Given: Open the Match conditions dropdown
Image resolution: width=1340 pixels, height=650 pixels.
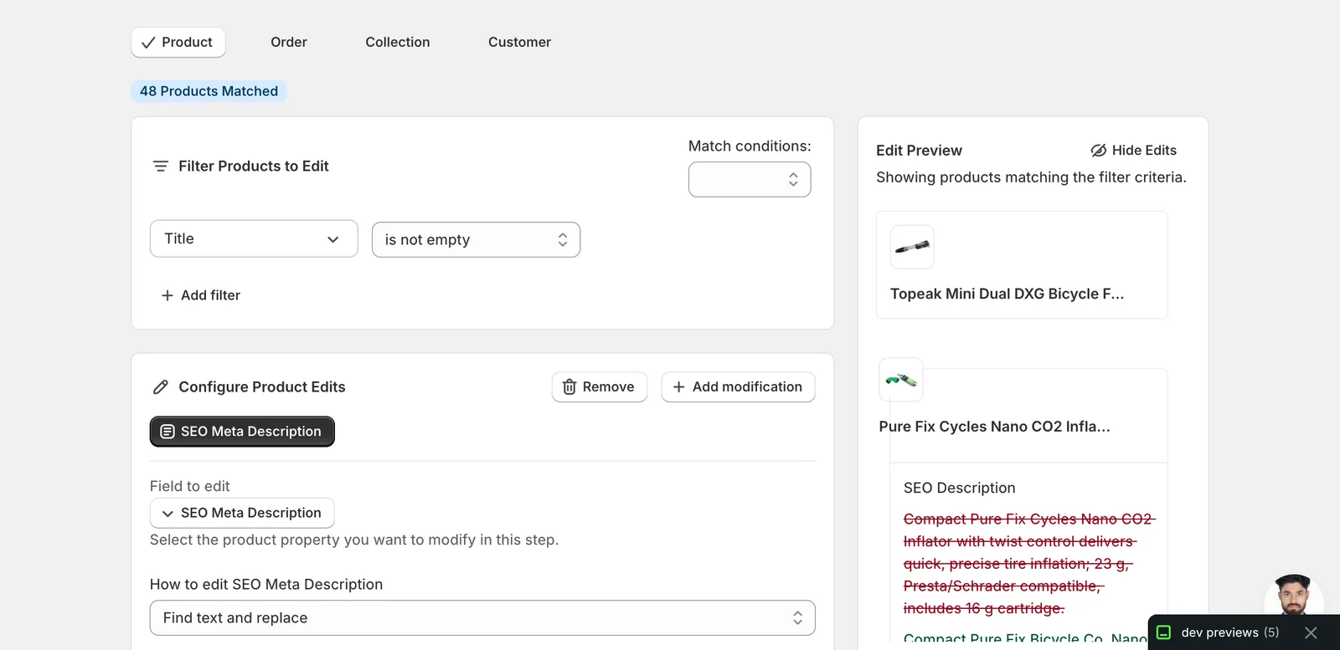Looking at the screenshot, I should (x=750, y=180).
